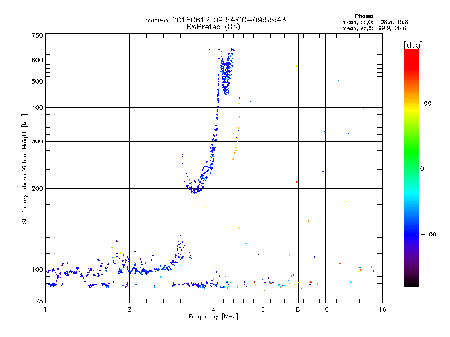The height and width of the screenshot is (337, 450).
Task: Click the x-axis tick label '8'
Action: [x=298, y=309]
